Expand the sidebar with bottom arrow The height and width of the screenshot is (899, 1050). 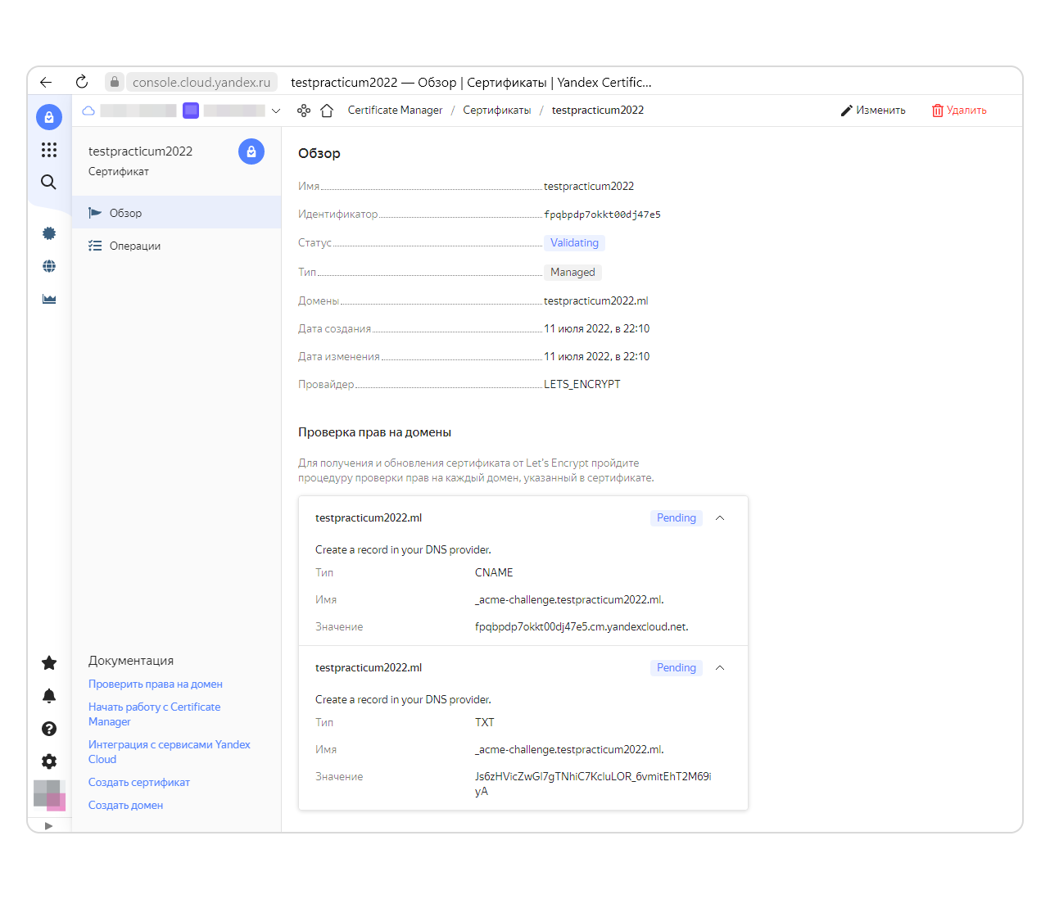(49, 825)
